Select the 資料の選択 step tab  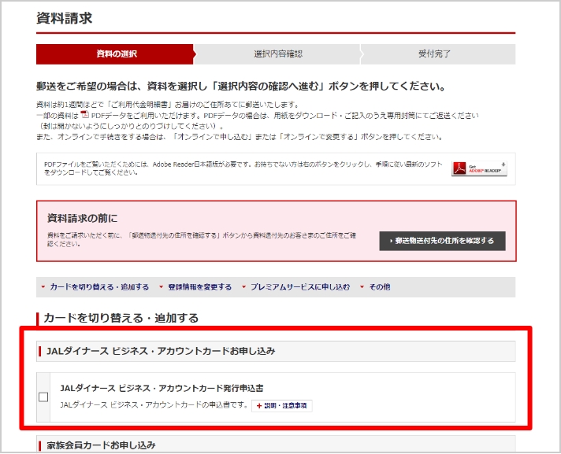pyautogui.click(x=115, y=54)
